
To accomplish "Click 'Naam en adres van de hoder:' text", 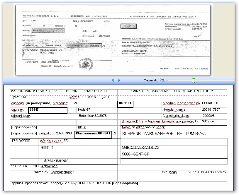I will [143, 127].
